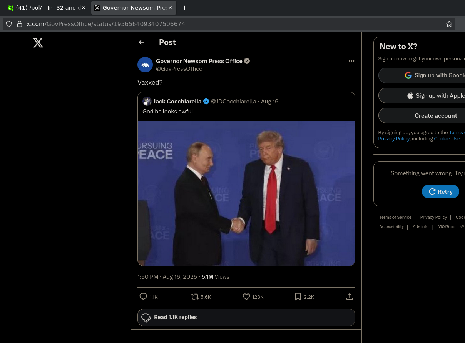This screenshot has height=343, width=465.
Task: Open a new browser tab with plus
Action: [185, 8]
